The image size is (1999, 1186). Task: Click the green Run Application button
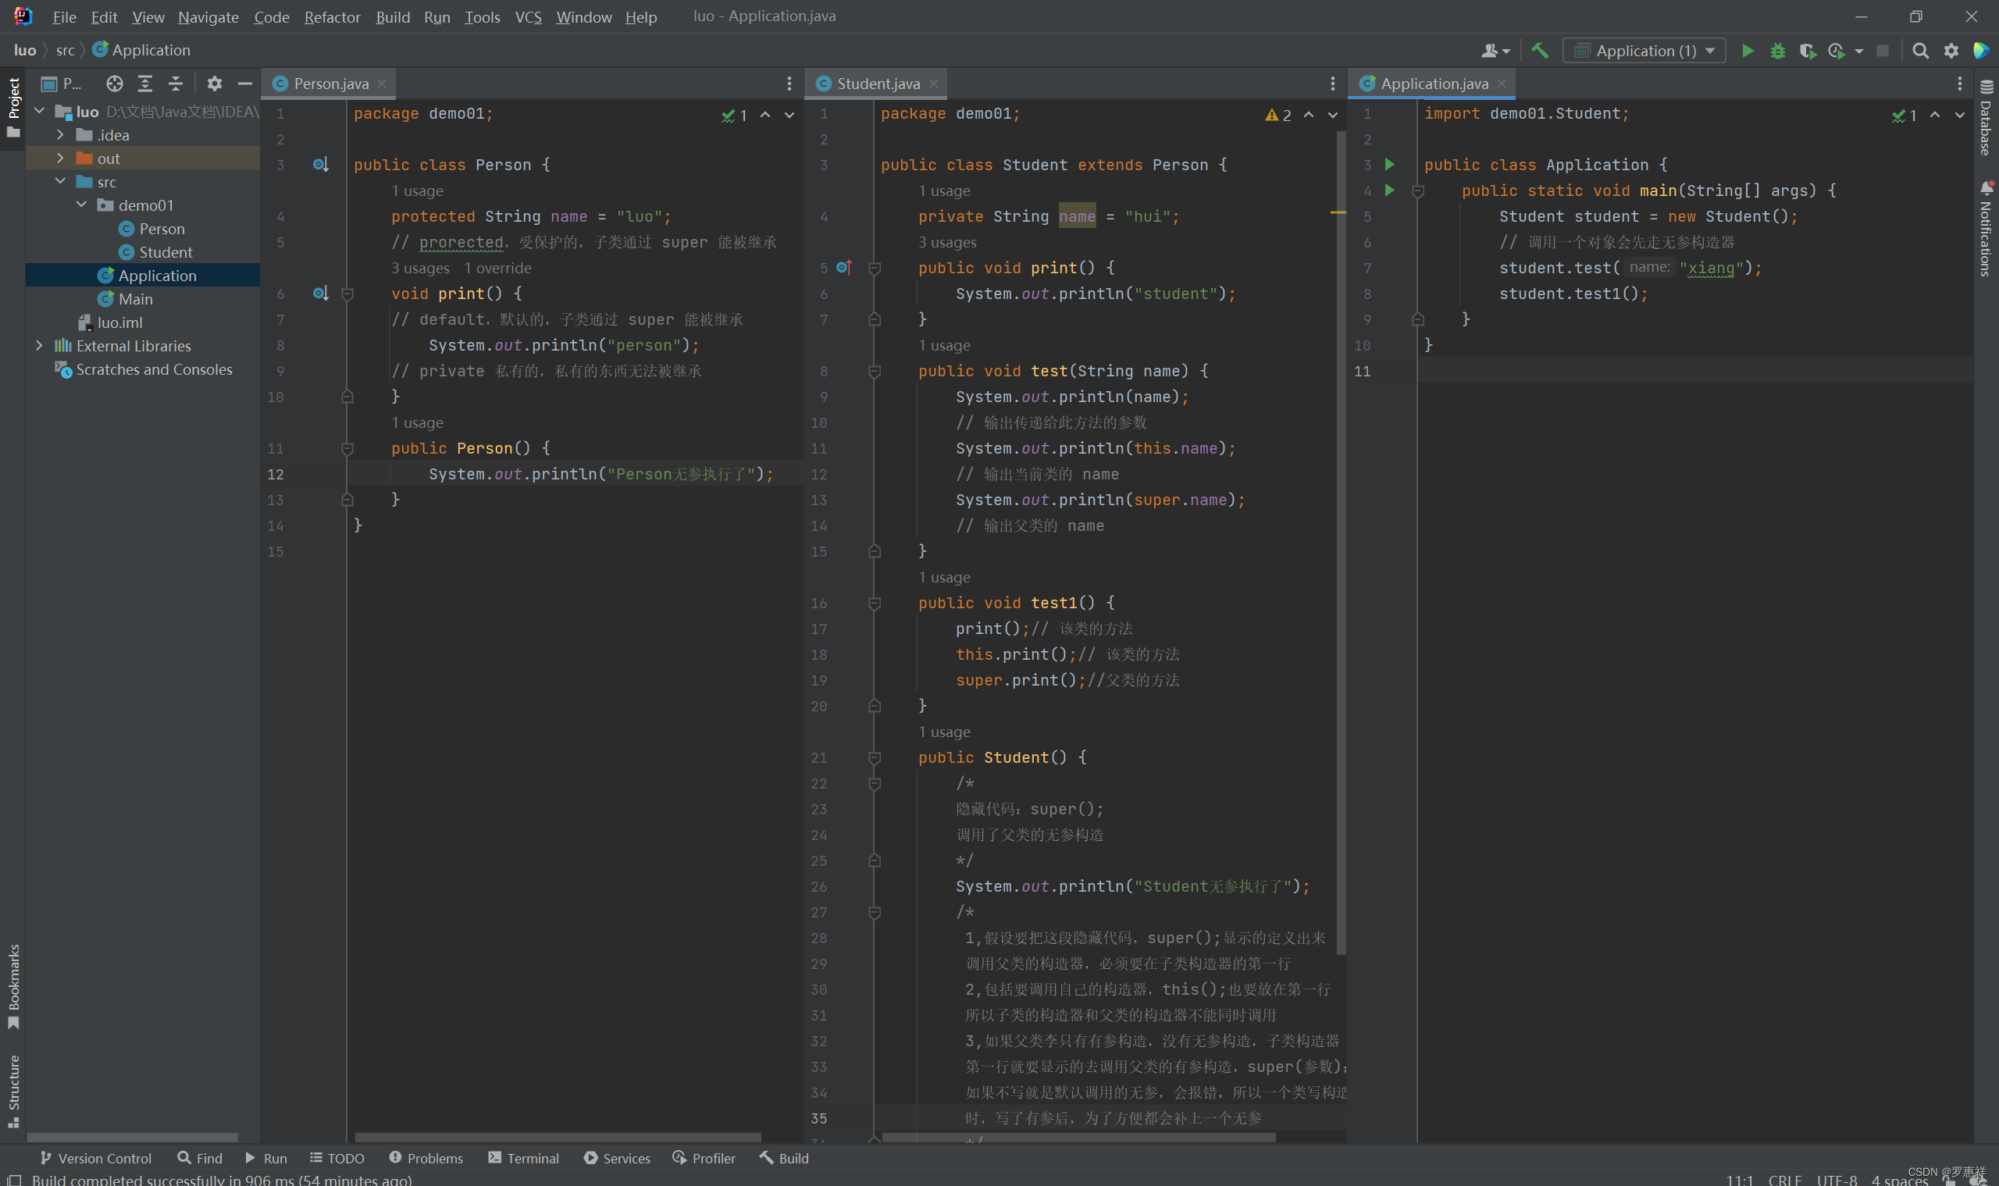[x=1748, y=50]
